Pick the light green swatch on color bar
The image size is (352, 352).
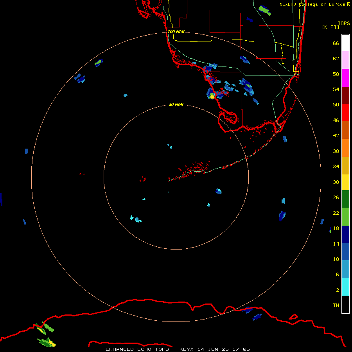(345, 217)
